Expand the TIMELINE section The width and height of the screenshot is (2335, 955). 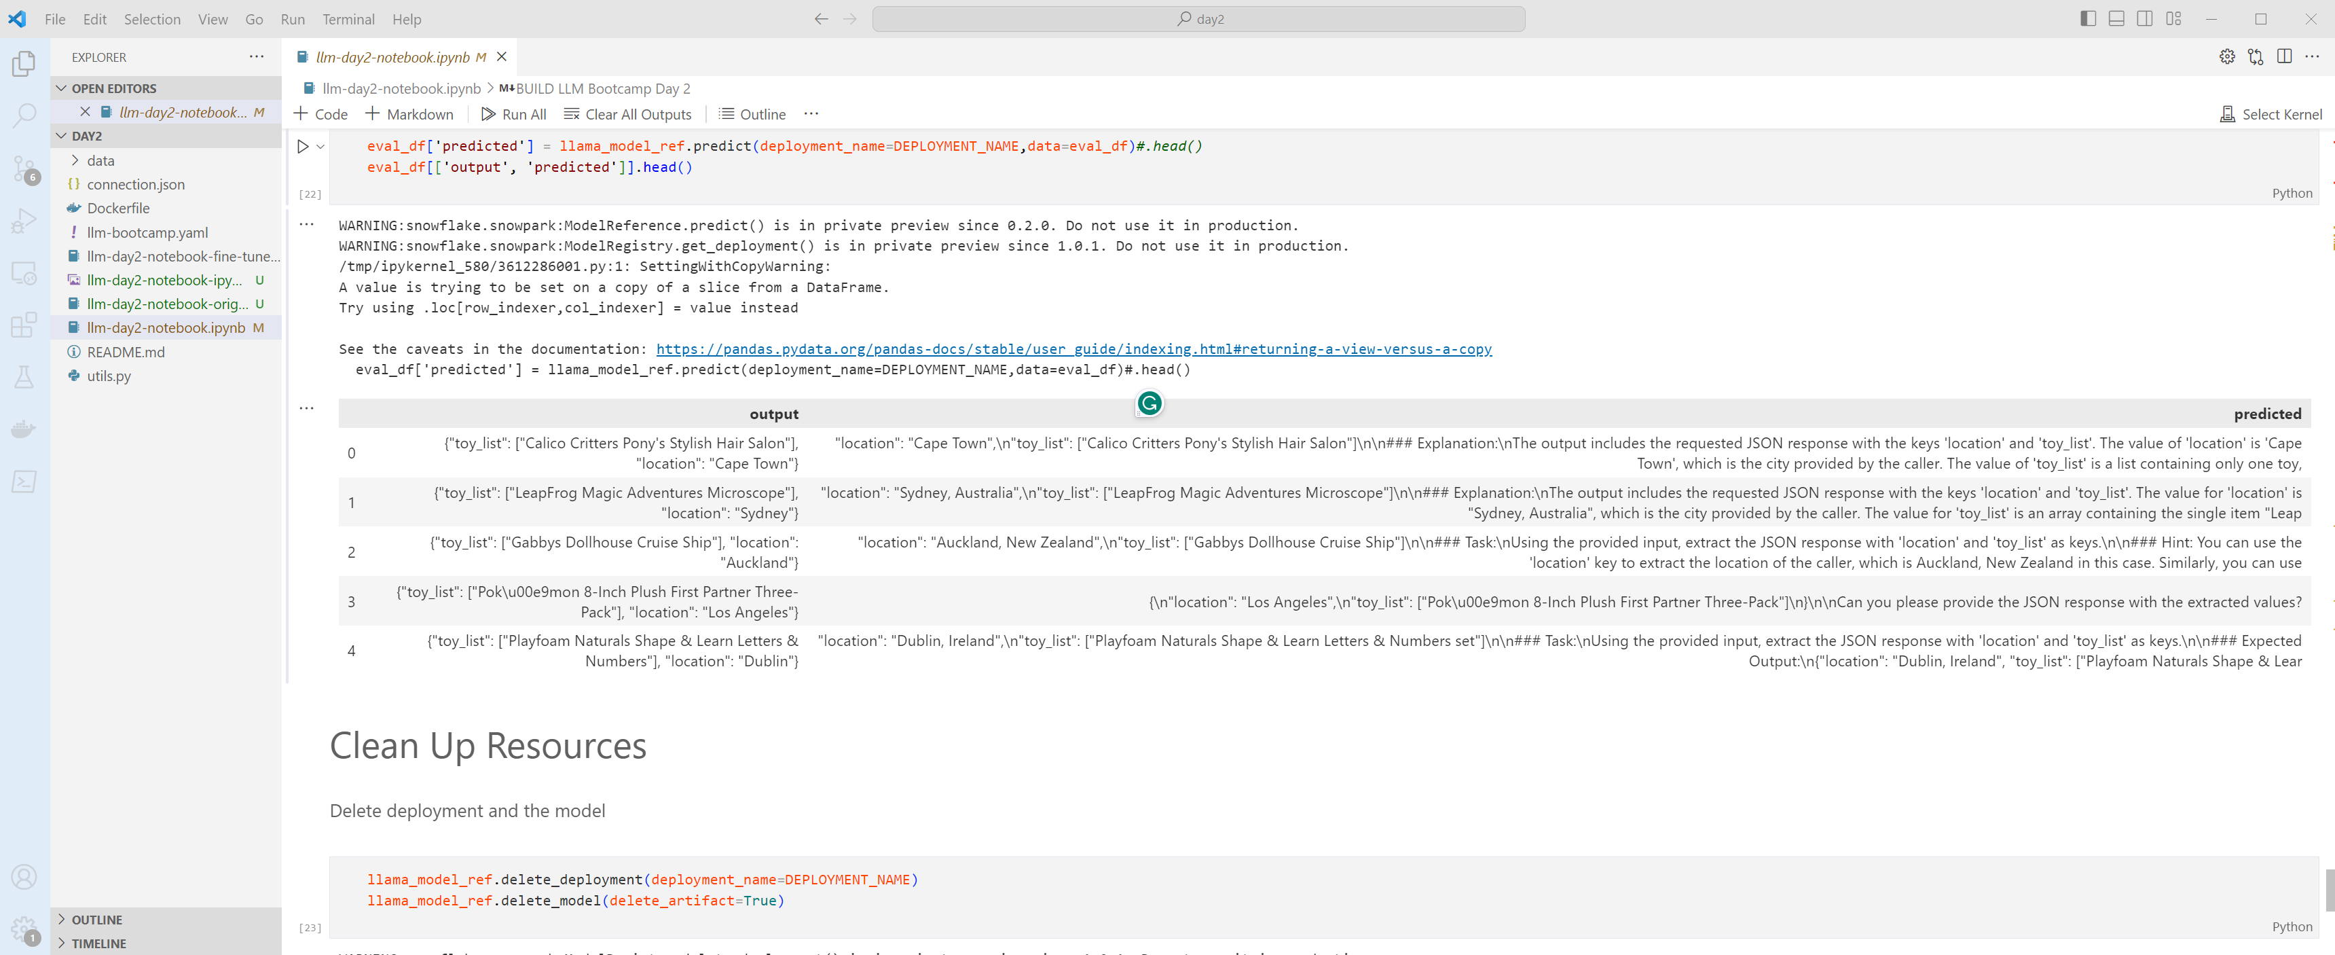167,943
